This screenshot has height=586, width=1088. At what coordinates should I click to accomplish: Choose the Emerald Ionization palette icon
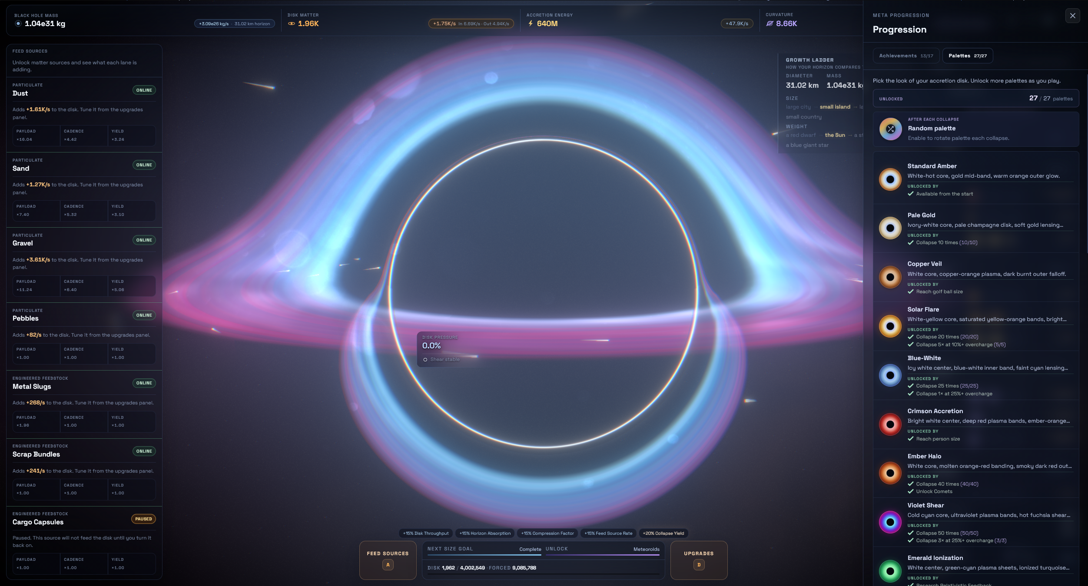tap(890, 571)
